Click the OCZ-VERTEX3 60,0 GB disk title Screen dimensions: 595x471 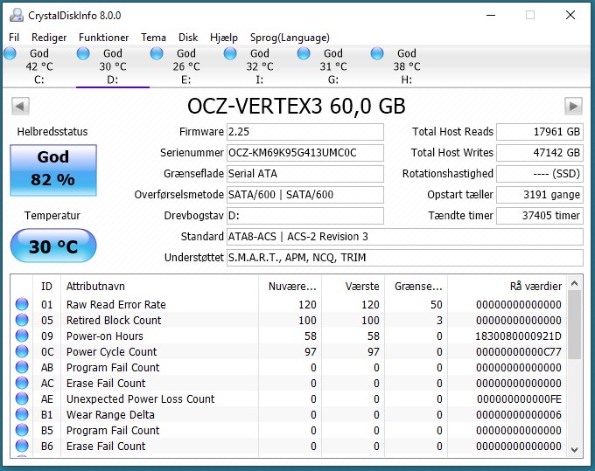pos(297,106)
